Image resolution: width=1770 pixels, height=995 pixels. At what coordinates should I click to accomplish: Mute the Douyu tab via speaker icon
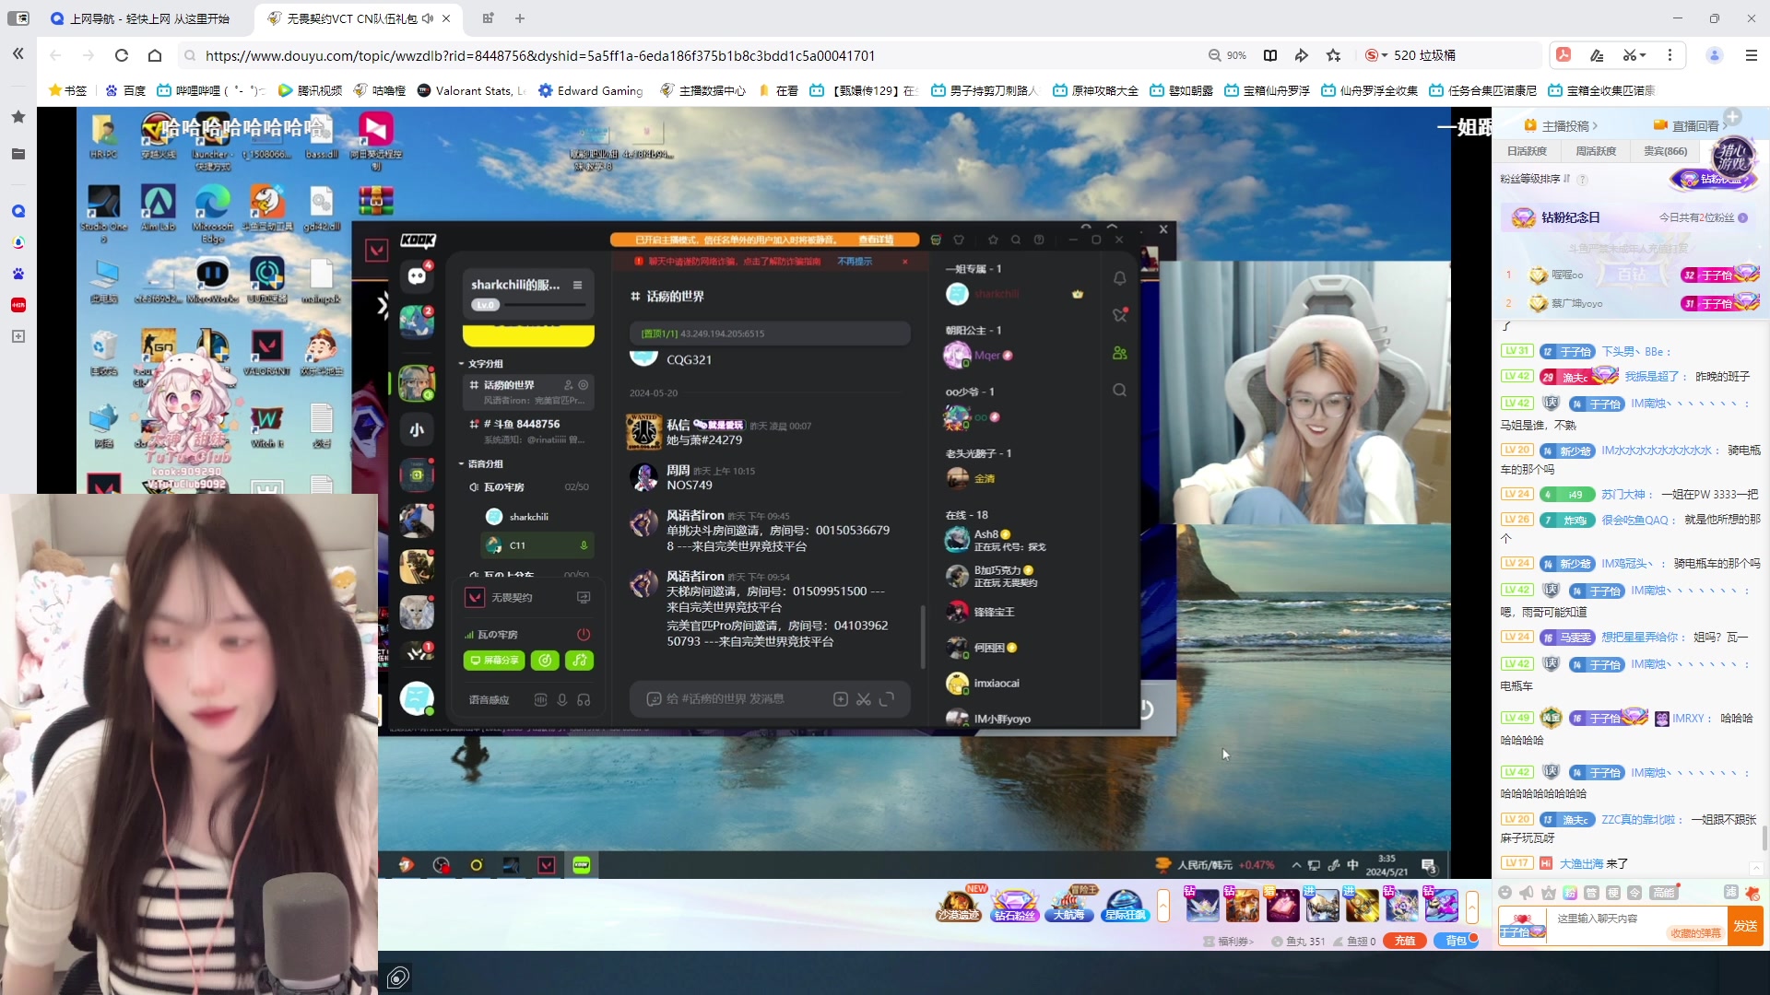pyautogui.click(x=428, y=18)
